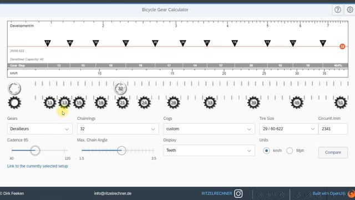Click the second gear marker triangle from right

[293, 43]
